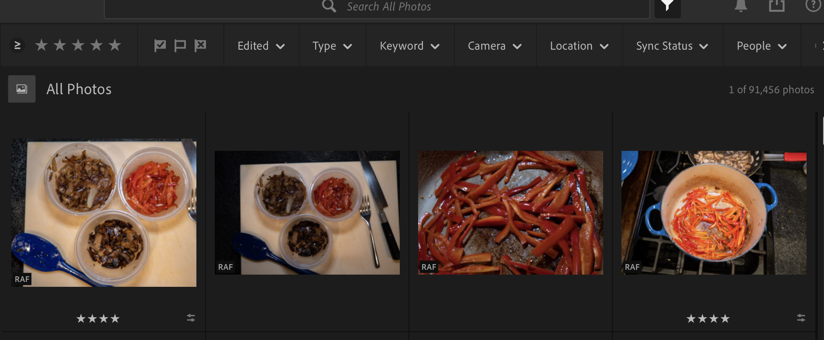Expand the People filter dropdown
This screenshot has height=340, width=824.
coord(762,46)
